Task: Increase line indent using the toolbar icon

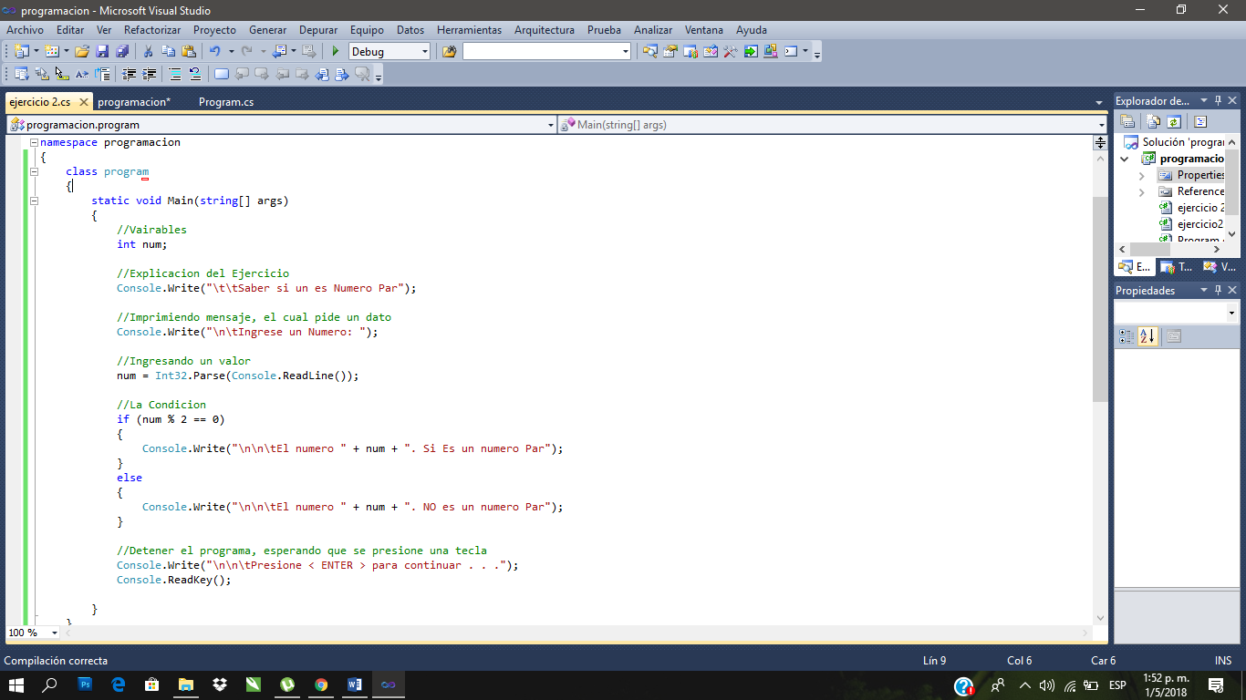Action: tap(149, 73)
